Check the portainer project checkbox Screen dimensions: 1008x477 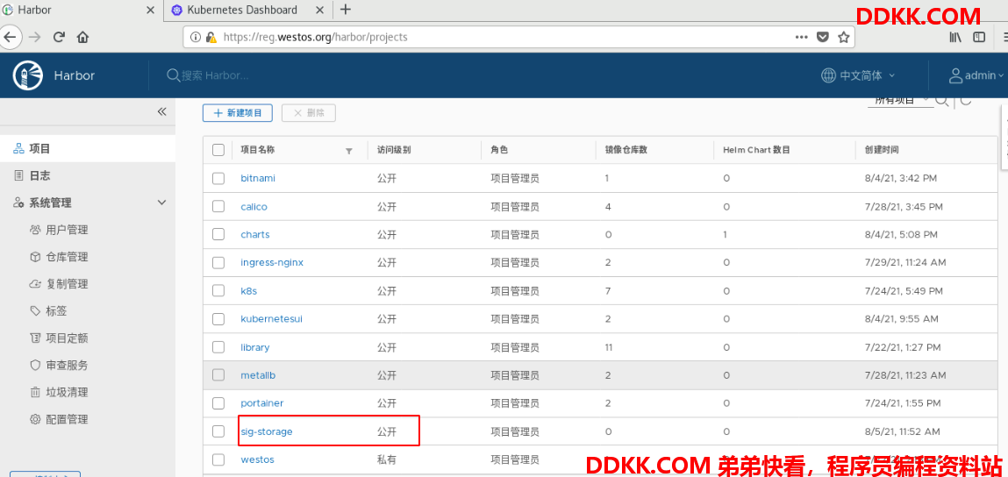pos(218,403)
